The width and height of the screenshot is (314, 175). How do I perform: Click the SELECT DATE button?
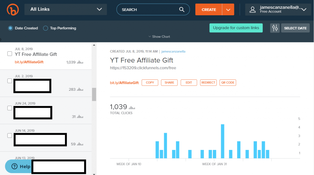(295, 28)
